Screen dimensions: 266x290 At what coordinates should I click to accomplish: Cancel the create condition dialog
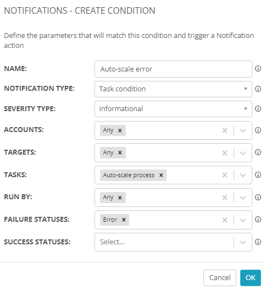click(220, 277)
